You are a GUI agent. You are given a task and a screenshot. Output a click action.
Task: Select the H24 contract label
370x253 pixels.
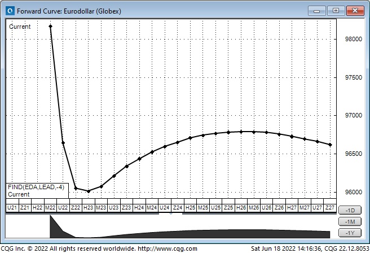pyautogui.click(x=139, y=208)
